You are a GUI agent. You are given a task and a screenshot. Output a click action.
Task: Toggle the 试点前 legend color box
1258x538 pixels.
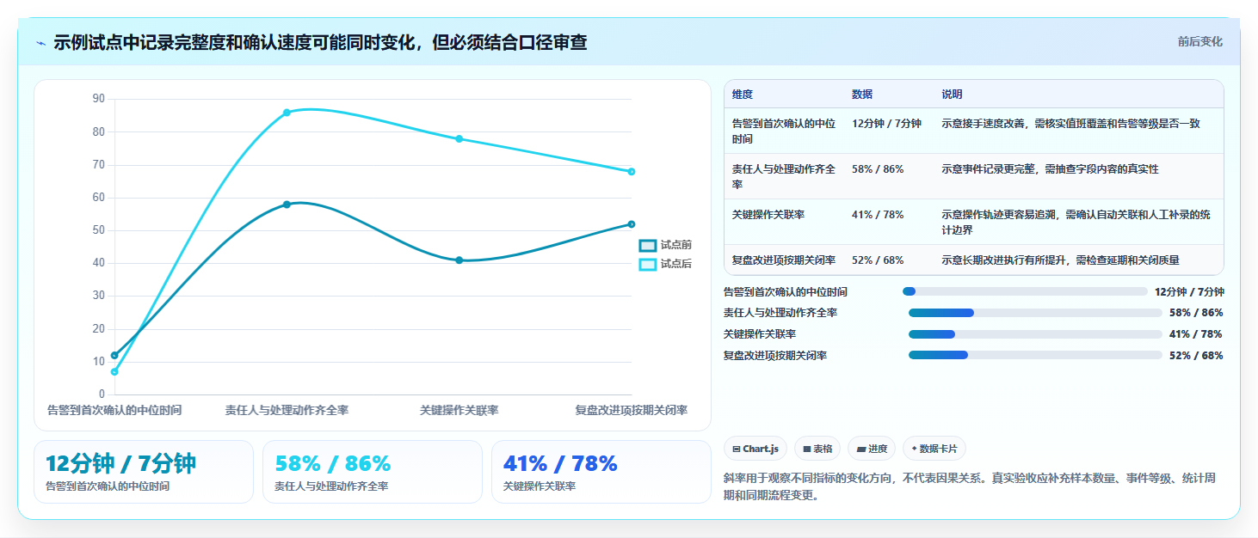(x=648, y=245)
